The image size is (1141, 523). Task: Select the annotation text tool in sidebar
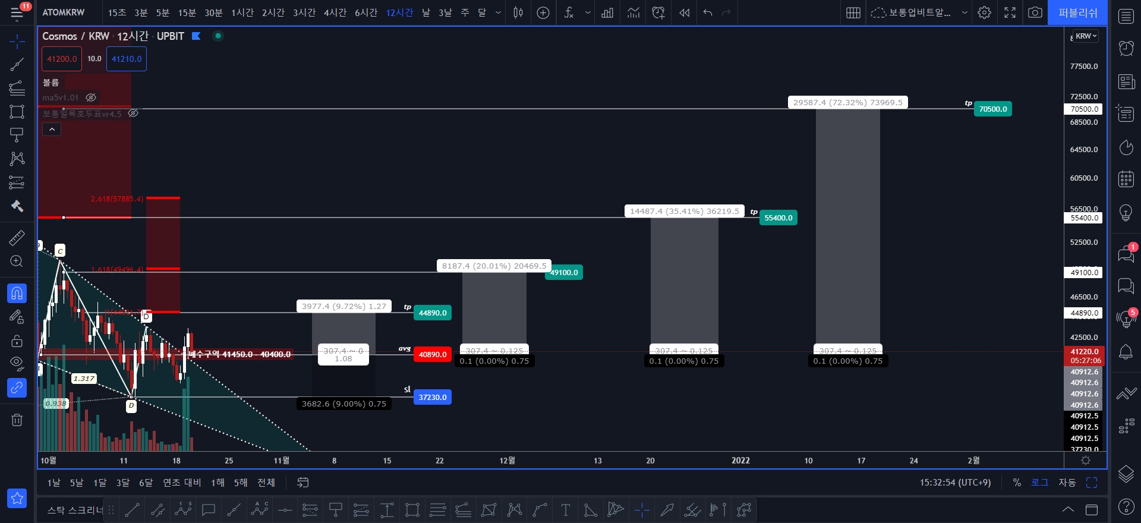pos(17,135)
